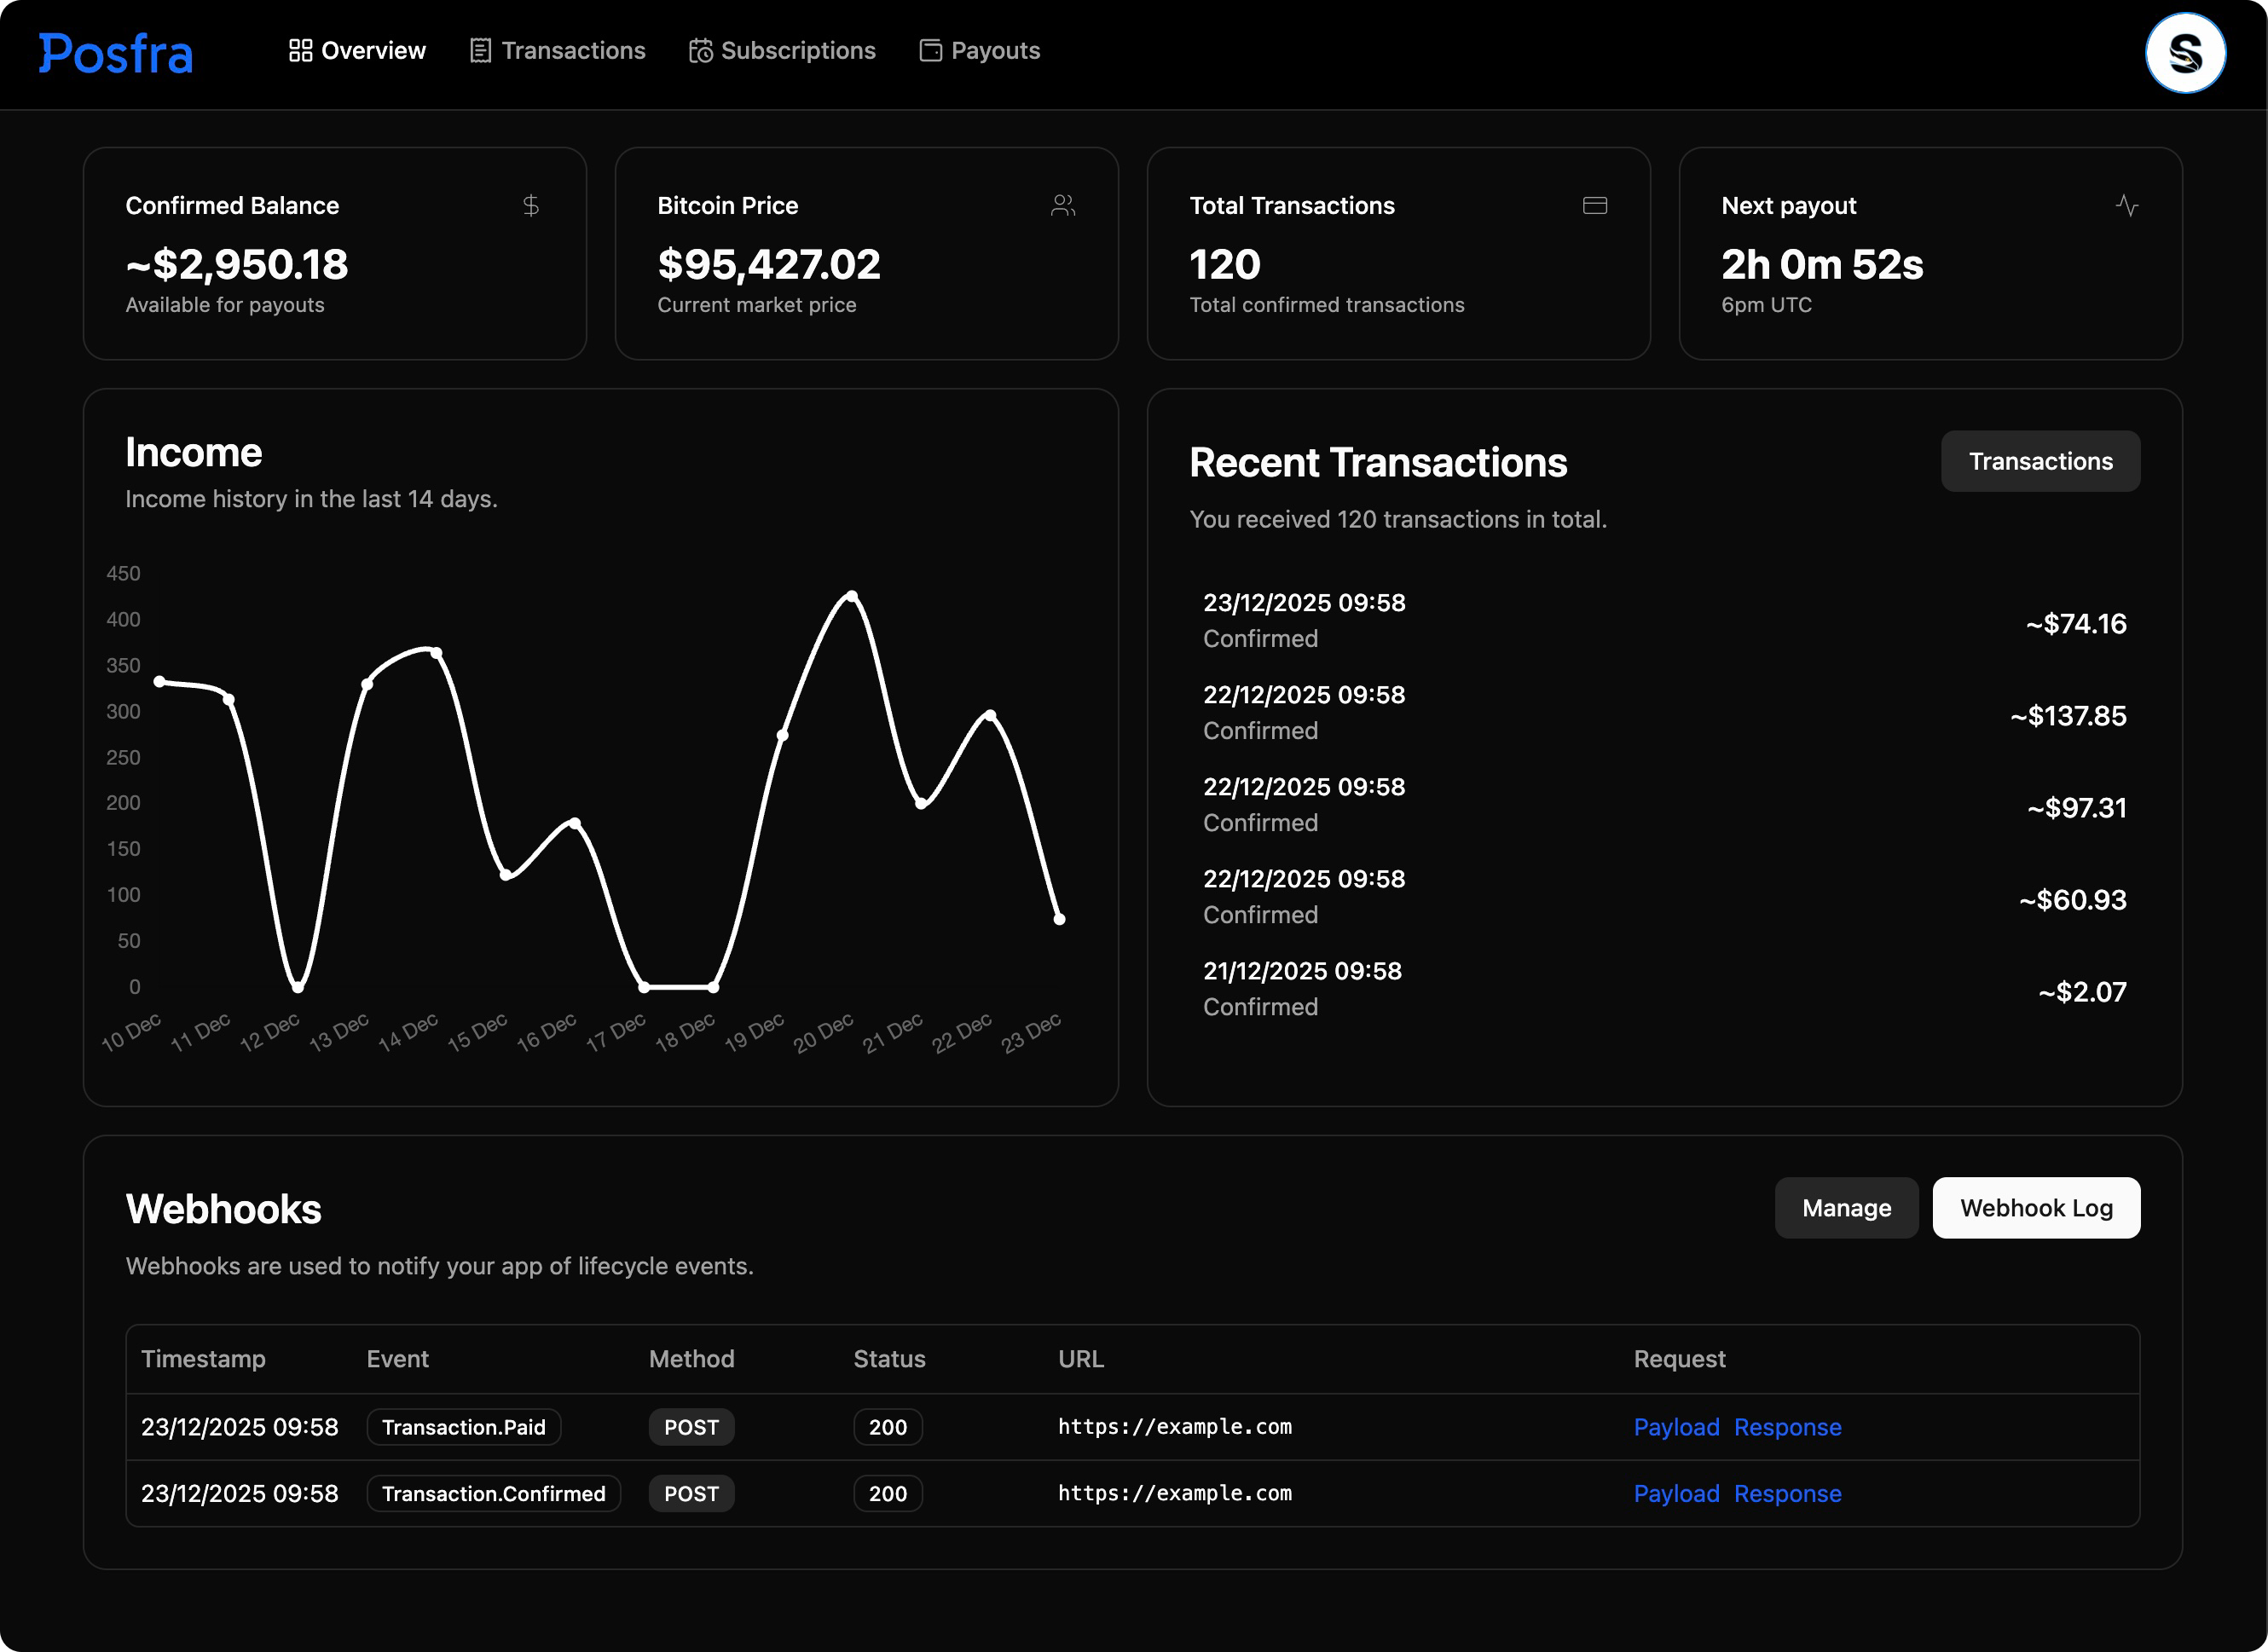Click card icon in Total Transactions card
The image size is (2268, 1652).
[1595, 206]
